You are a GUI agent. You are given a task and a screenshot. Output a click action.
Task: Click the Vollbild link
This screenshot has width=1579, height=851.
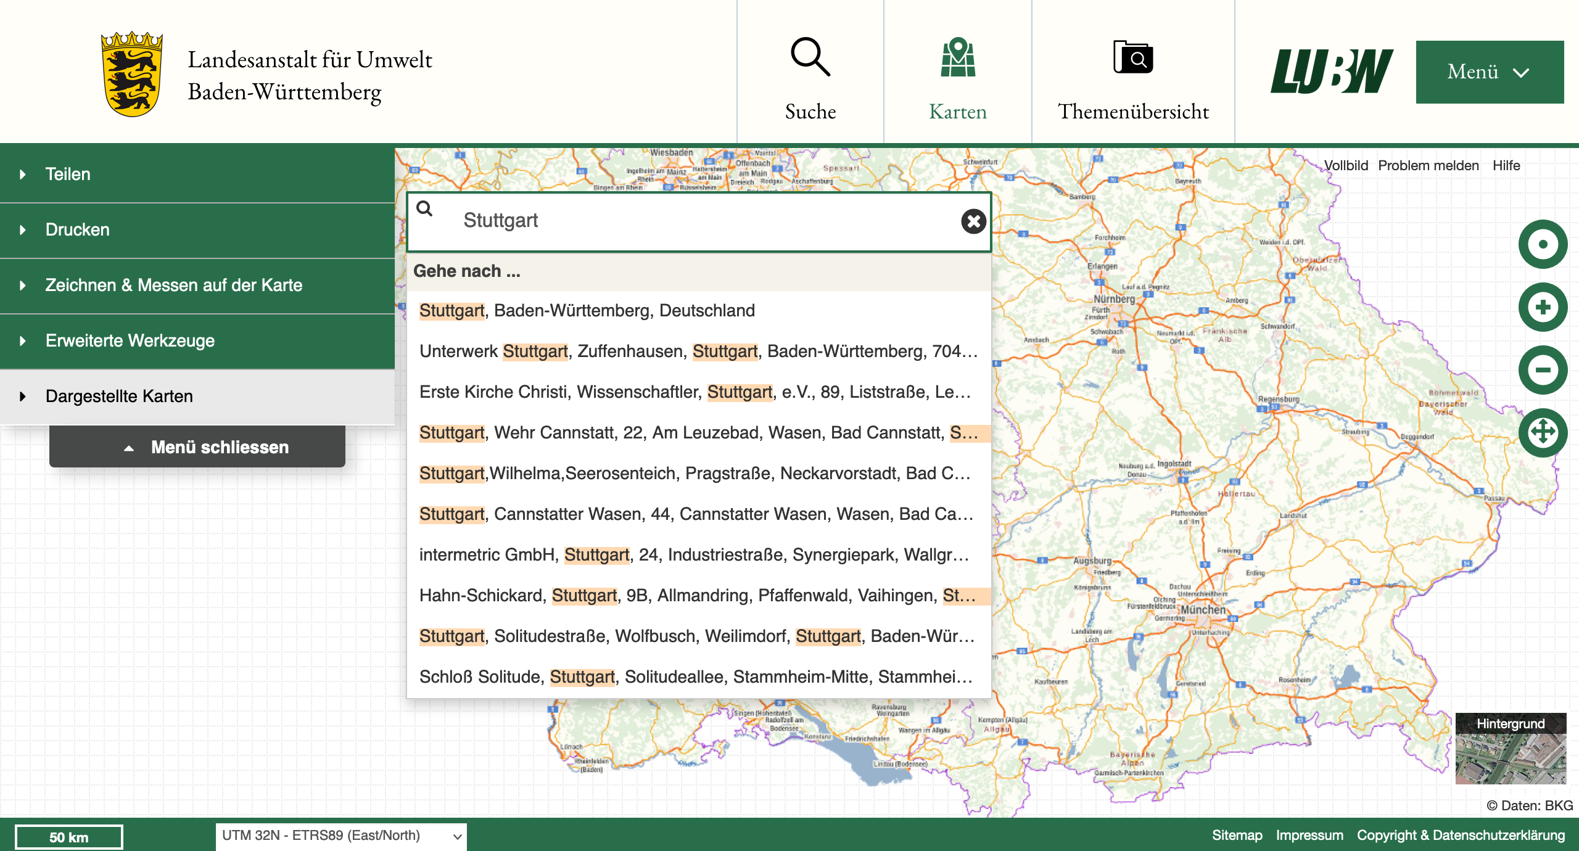1346,165
